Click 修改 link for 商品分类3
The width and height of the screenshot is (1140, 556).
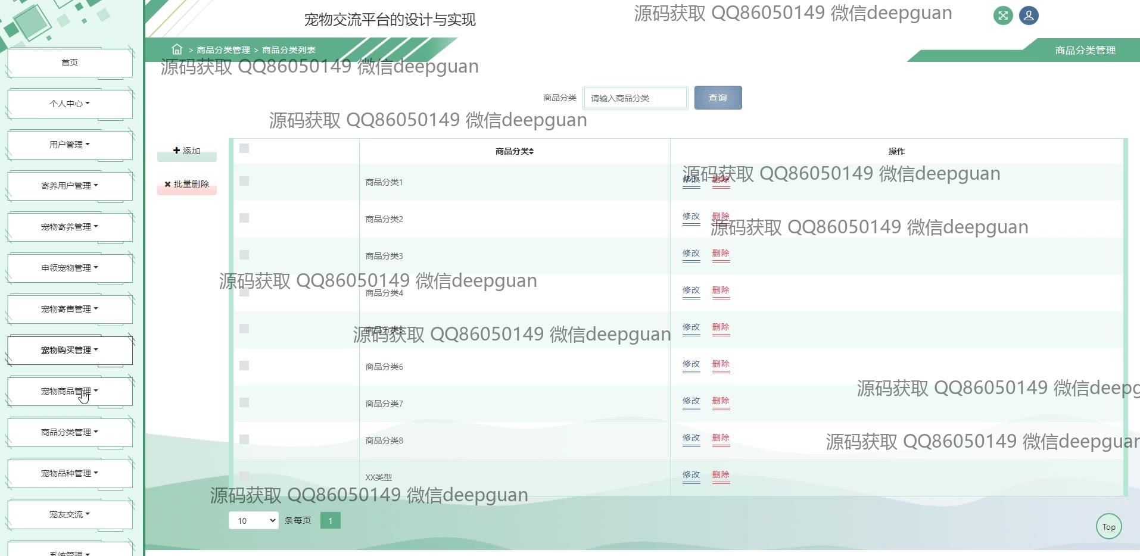click(x=691, y=254)
